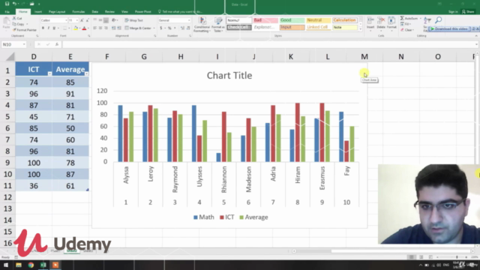Click the Download this video button
The width and height of the screenshot is (480, 270).
(x=450, y=28)
